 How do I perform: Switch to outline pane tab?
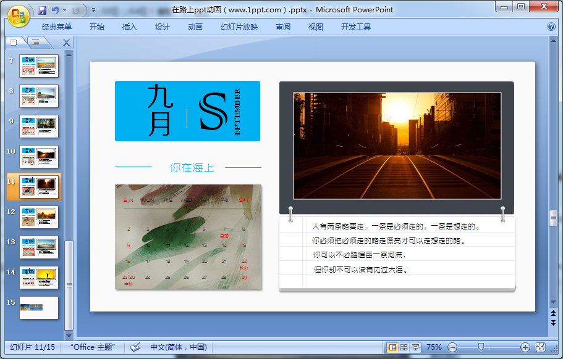click(x=36, y=43)
